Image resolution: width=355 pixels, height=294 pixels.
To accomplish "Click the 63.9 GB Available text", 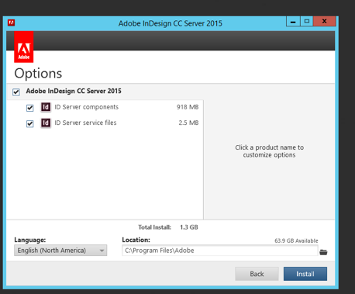I will pos(296,240).
